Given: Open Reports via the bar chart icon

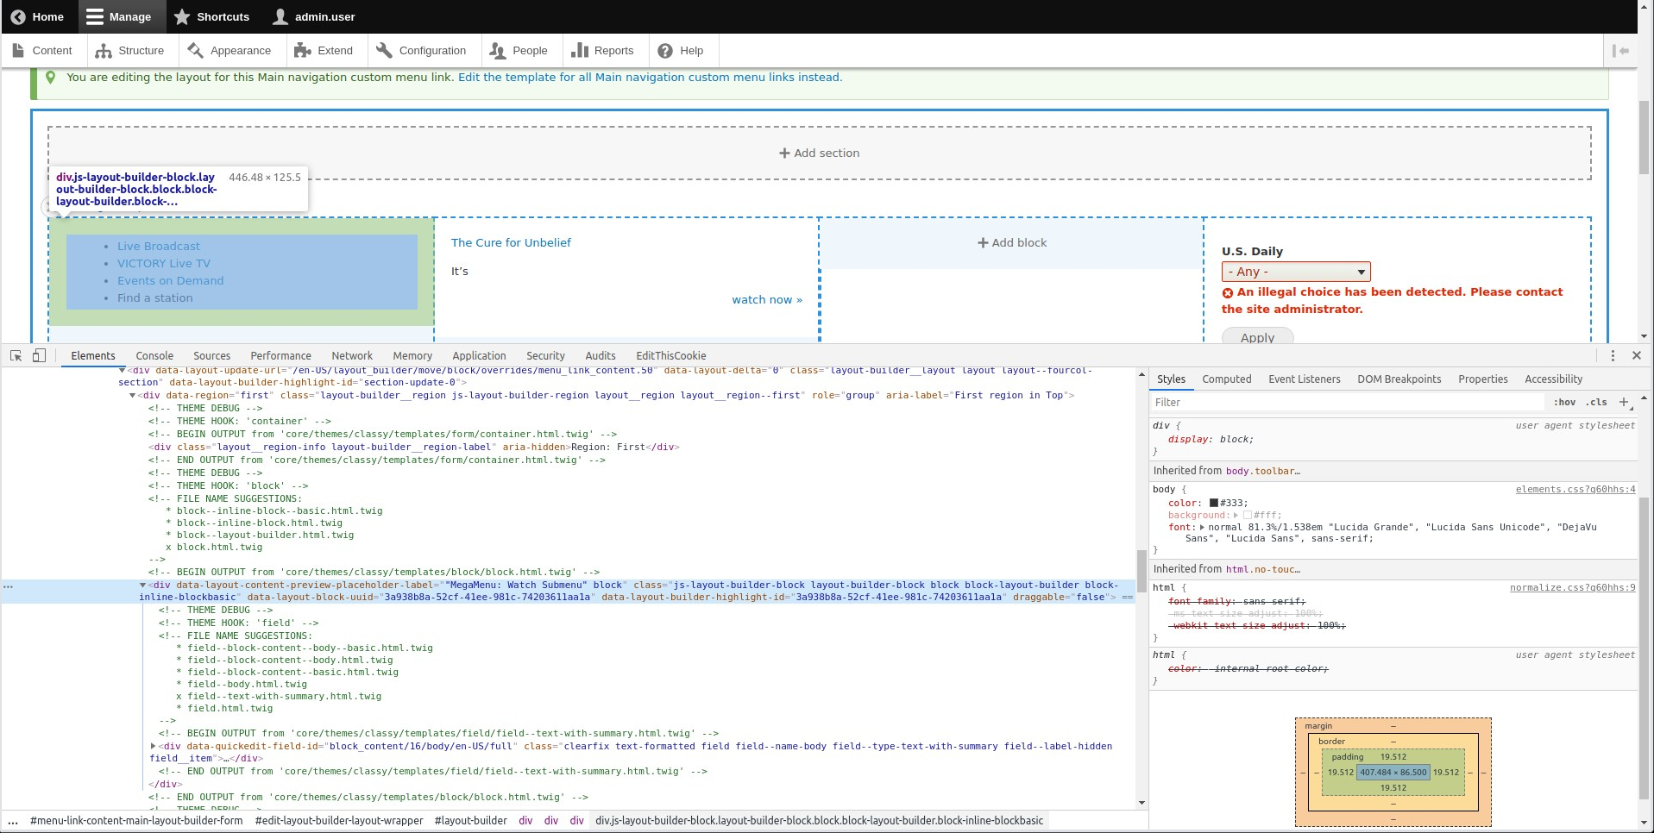Looking at the screenshot, I should (580, 50).
